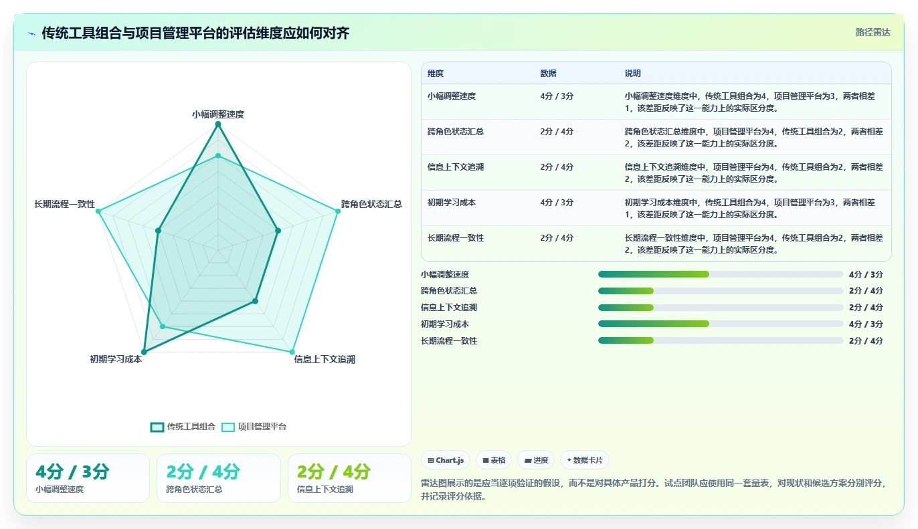Click progress bar for 小幅调整速度

[721, 274]
